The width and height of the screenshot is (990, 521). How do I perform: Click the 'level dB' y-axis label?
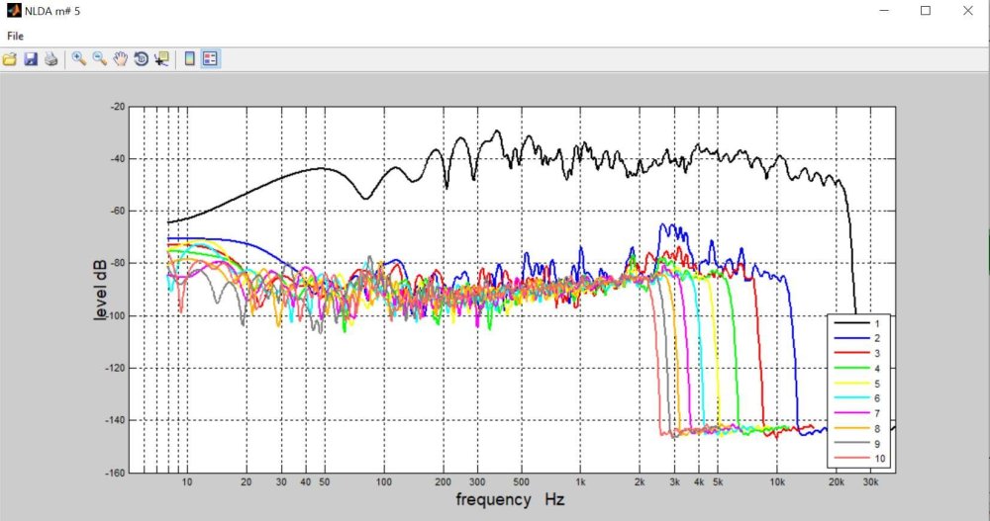tap(101, 287)
